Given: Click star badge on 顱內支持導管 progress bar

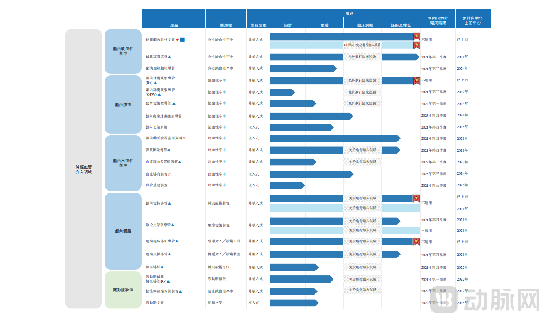Looking at the screenshot, I should (416, 198).
